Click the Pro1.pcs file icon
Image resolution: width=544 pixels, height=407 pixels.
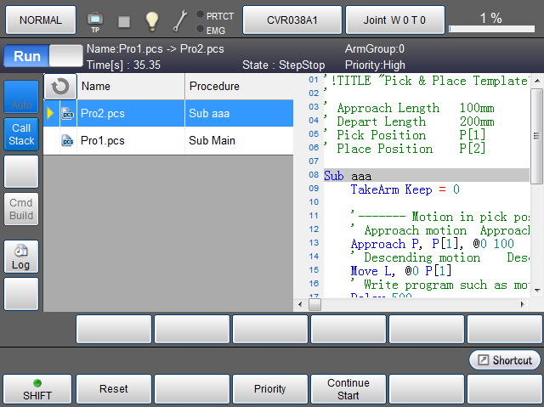click(x=67, y=140)
